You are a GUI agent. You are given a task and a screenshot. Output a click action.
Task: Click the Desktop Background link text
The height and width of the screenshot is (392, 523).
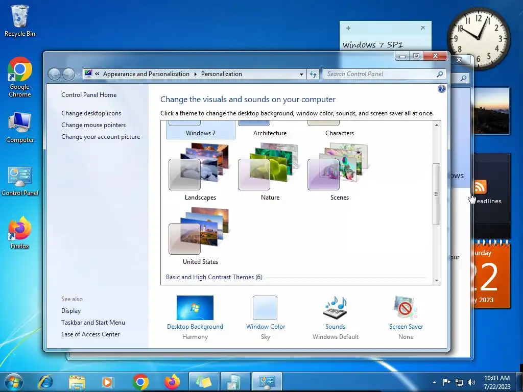pos(195,327)
